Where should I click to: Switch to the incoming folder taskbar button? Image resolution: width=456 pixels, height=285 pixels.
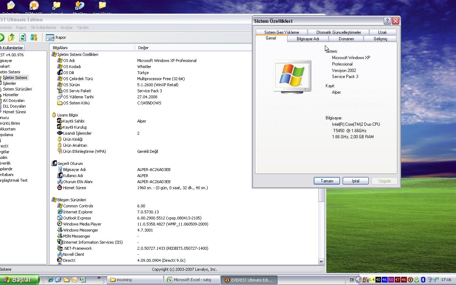pyautogui.click(x=135, y=280)
